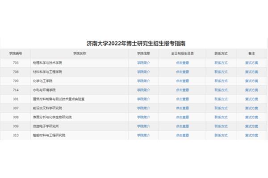Viewport: 268px width, 178px height.
Task: Open 联系方式 link in row 708
Action: [x=221, y=72]
